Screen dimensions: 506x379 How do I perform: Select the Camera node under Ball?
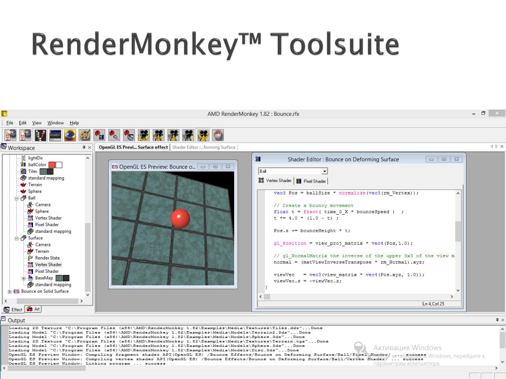42,205
